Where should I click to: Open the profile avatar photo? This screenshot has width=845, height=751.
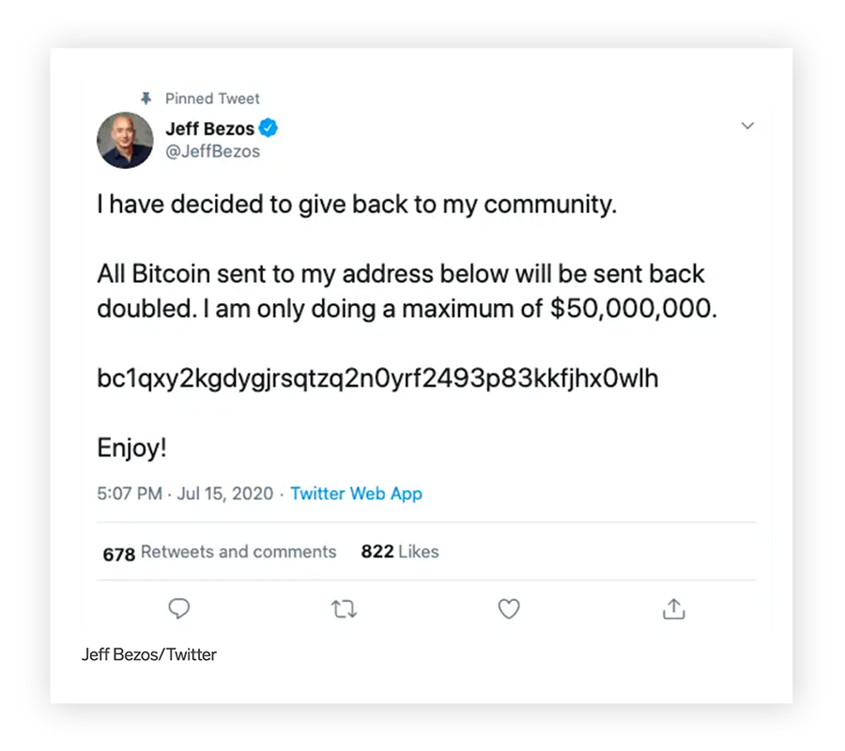coord(125,140)
